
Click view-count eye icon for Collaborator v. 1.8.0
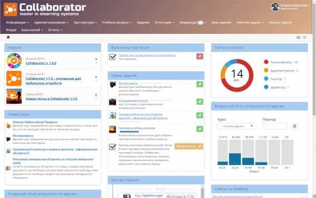click(96, 59)
